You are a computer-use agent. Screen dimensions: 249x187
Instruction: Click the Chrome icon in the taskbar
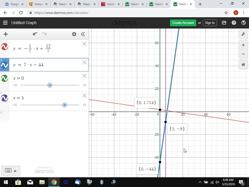click(54, 182)
